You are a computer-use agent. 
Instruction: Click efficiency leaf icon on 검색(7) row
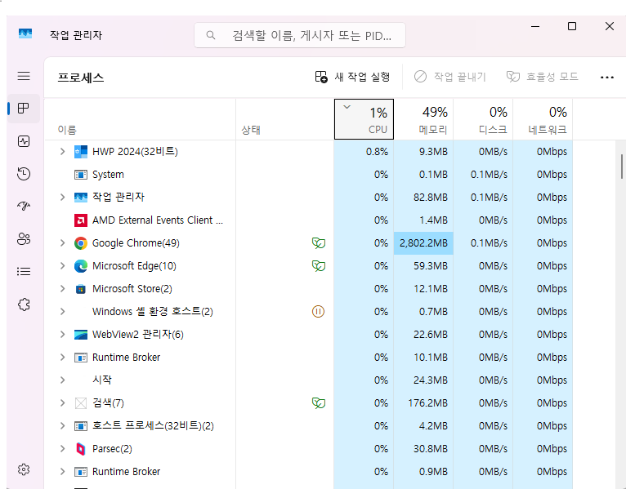pyautogui.click(x=319, y=403)
